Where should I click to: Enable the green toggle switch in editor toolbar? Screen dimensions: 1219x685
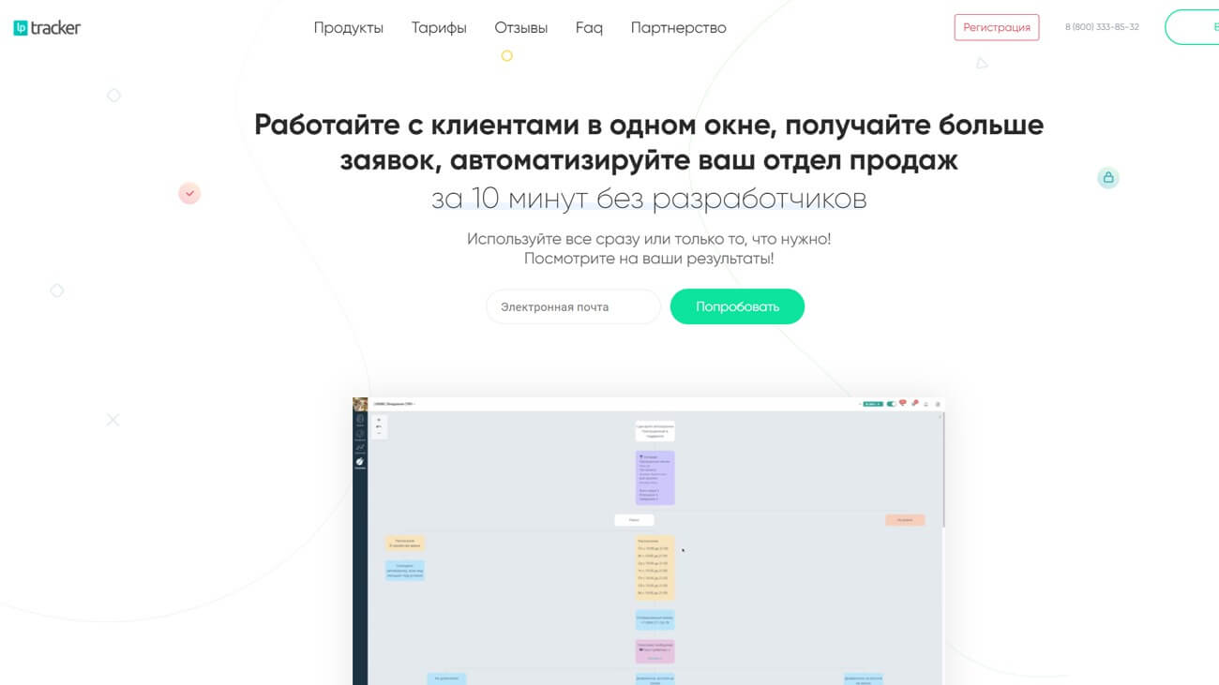pyautogui.click(x=889, y=402)
